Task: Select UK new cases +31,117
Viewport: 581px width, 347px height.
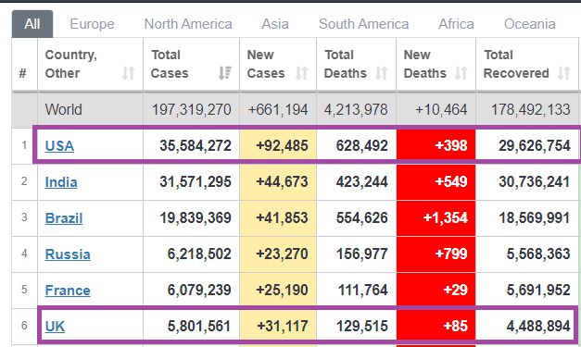Action: 283,327
